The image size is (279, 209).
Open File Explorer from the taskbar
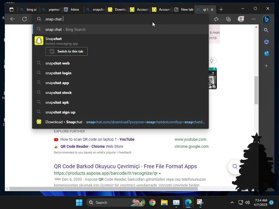click(164, 202)
